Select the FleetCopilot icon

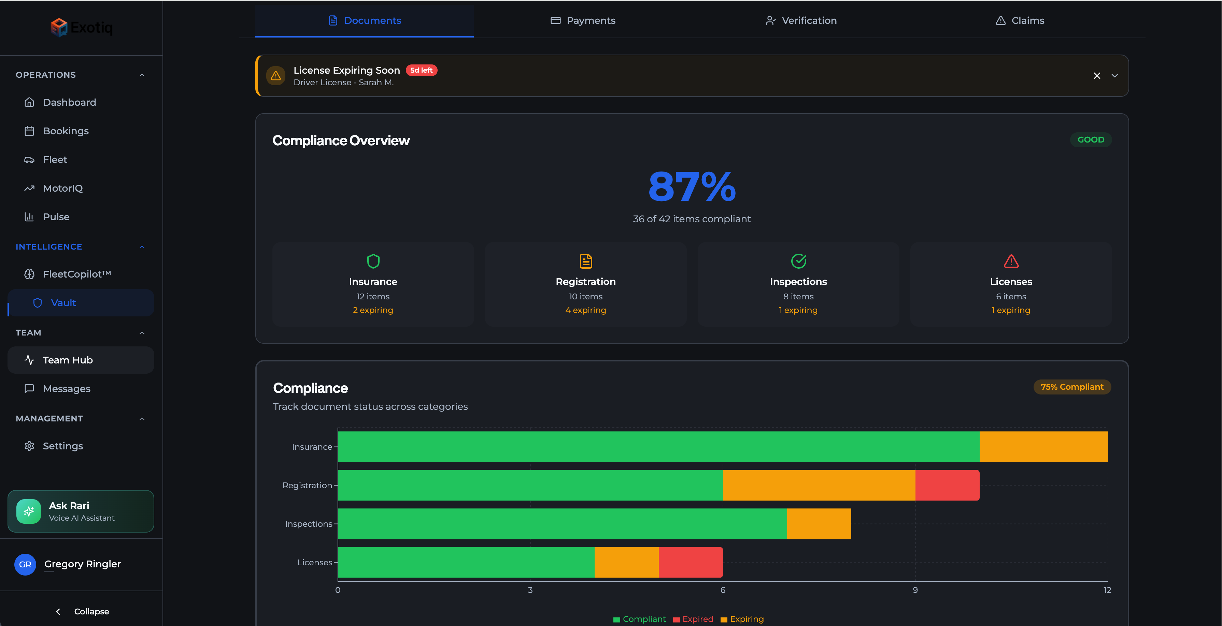pos(29,274)
